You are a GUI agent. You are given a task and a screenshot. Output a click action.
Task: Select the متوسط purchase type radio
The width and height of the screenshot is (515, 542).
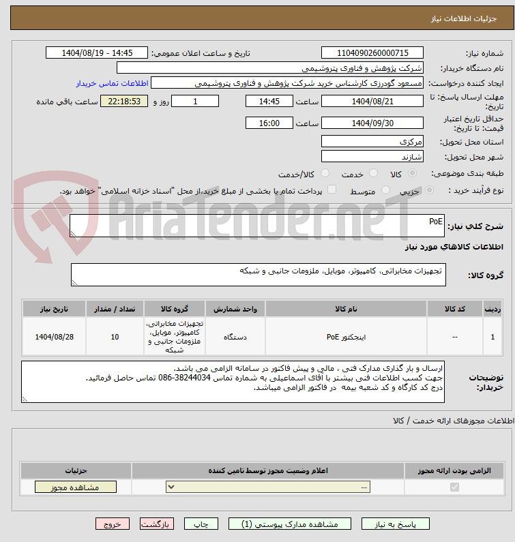point(385,190)
